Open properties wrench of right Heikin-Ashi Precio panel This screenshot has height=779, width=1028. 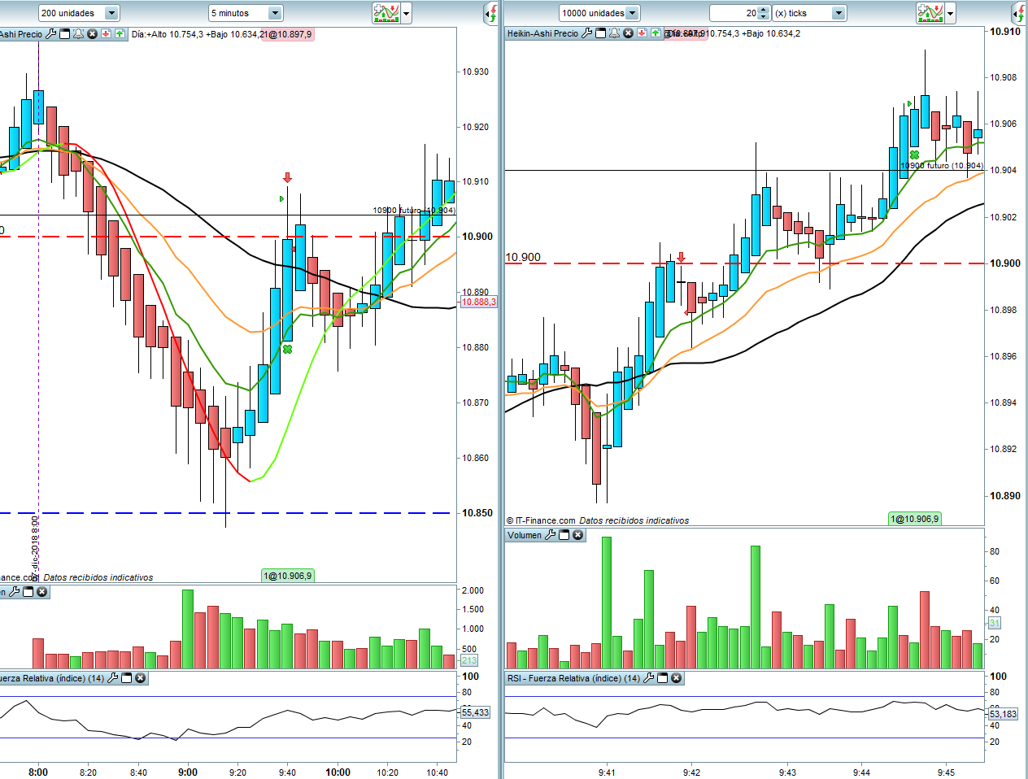[587, 33]
